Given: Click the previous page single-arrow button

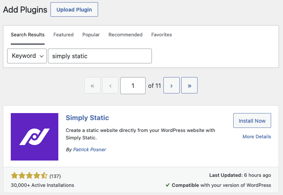Looking at the screenshot, I should coord(110,86).
